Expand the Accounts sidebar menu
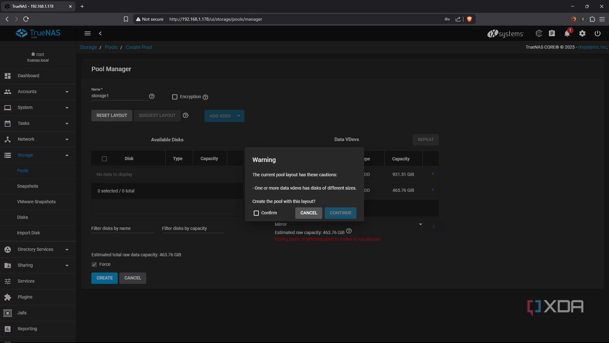 (x=38, y=92)
